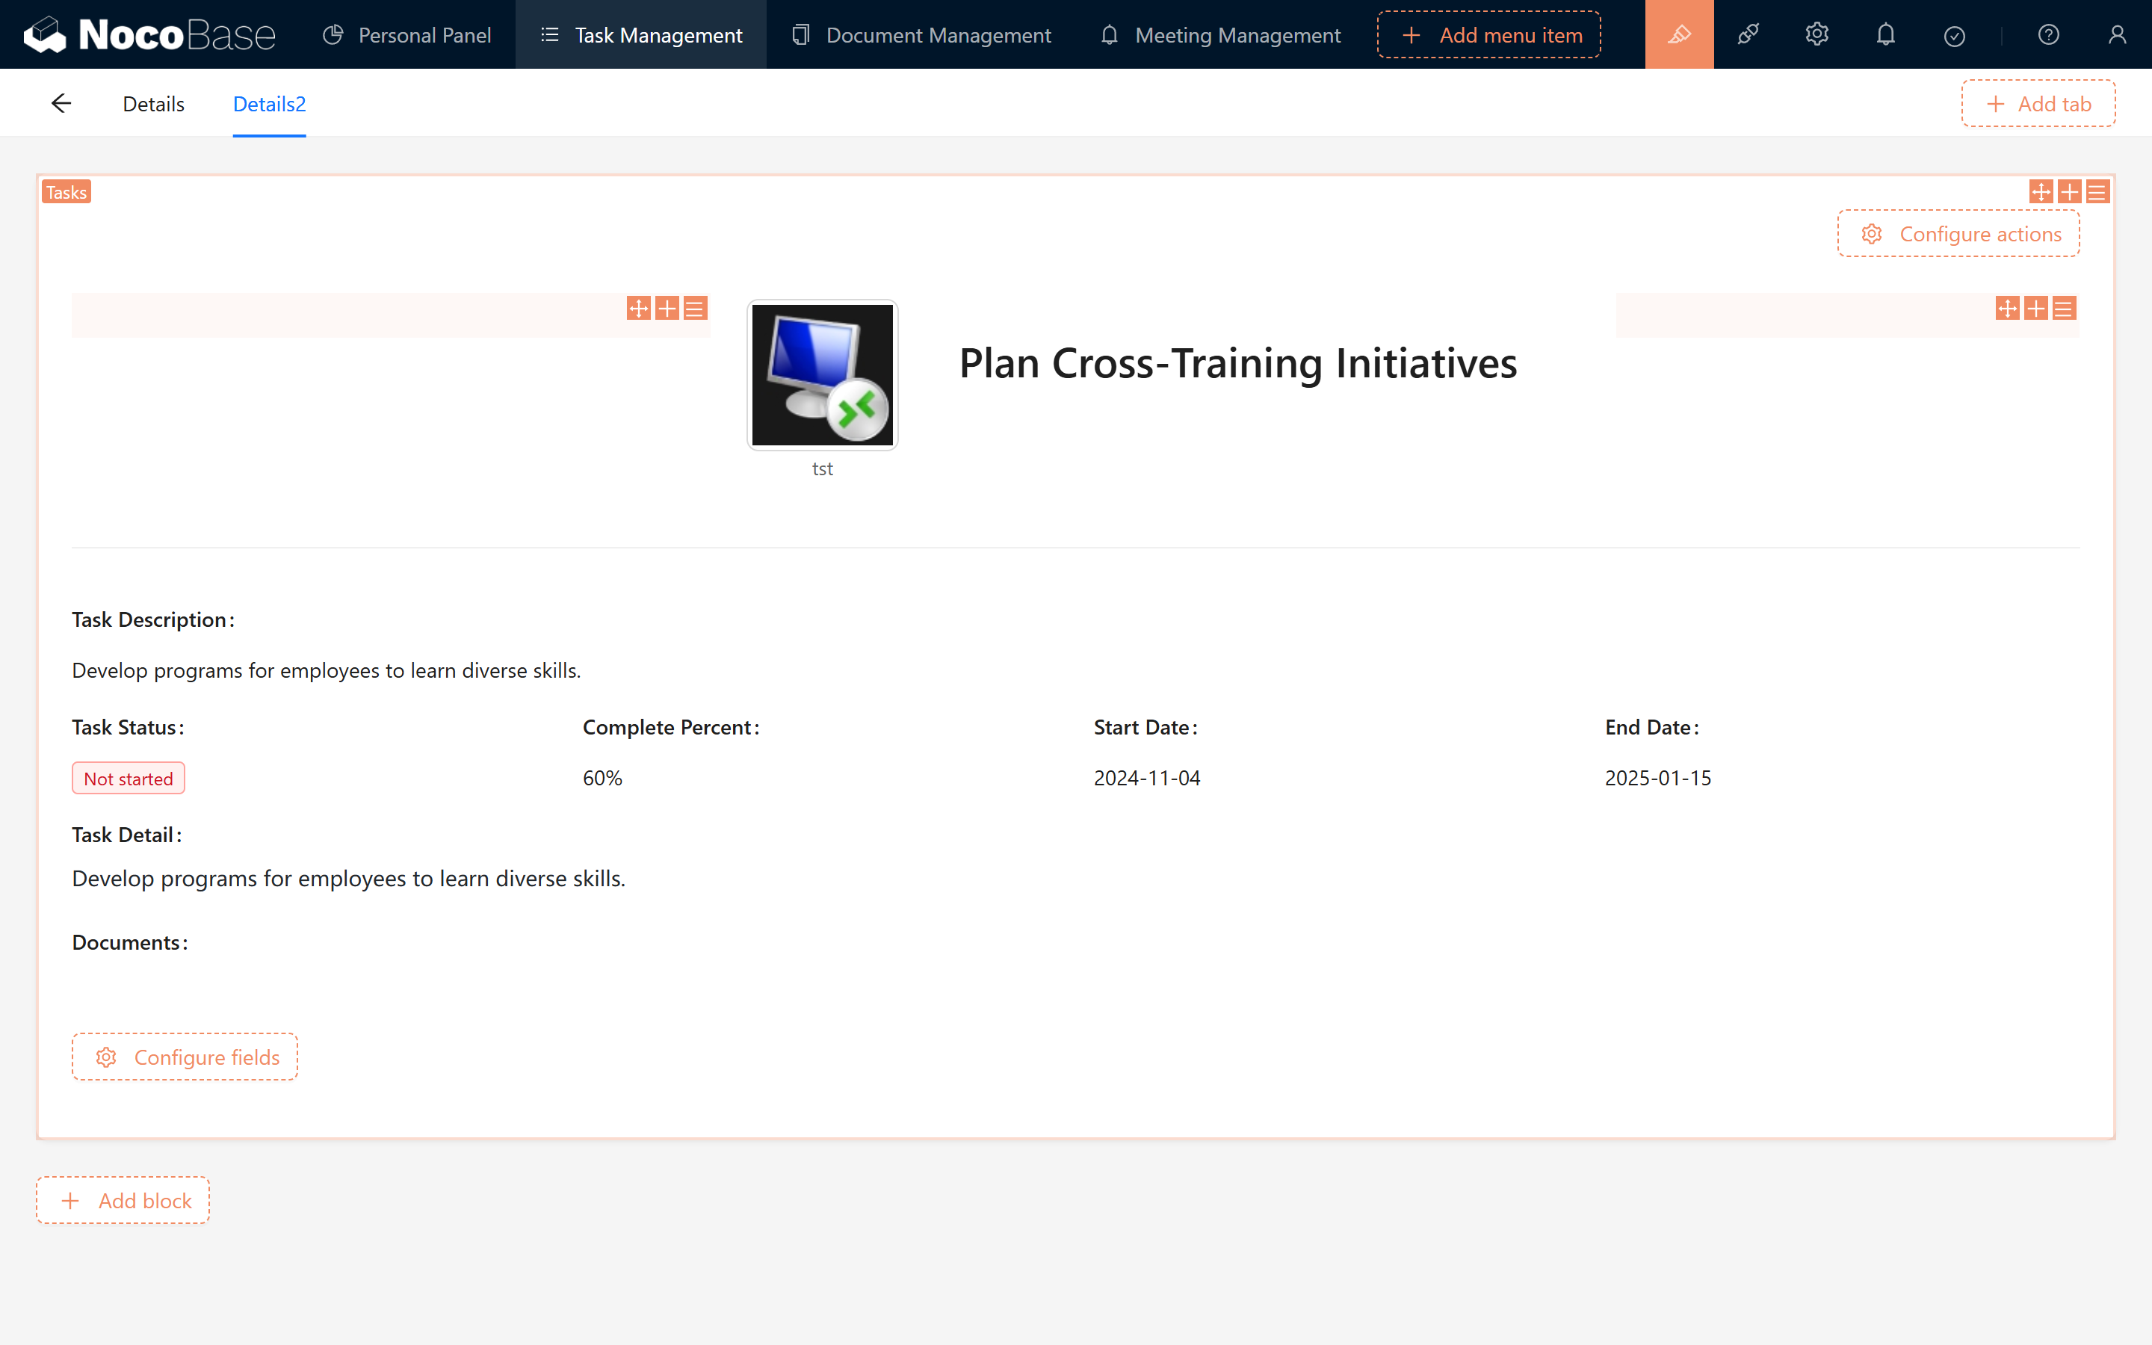Image resolution: width=2152 pixels, height=1345 pixels.
Task: Open the Tasks block settings menu icon
Action: pos(2097,192)
